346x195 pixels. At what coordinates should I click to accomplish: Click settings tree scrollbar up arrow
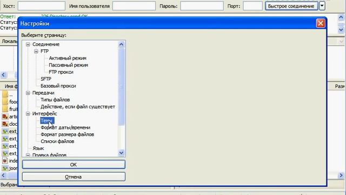tap(121, 44)
